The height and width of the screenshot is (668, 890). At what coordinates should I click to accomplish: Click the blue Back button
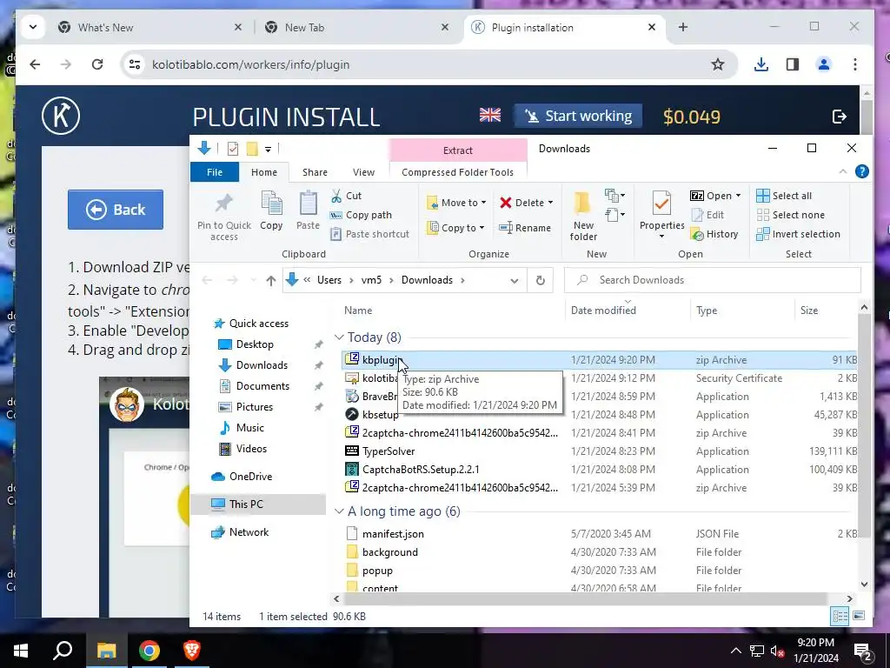[116, 210]
